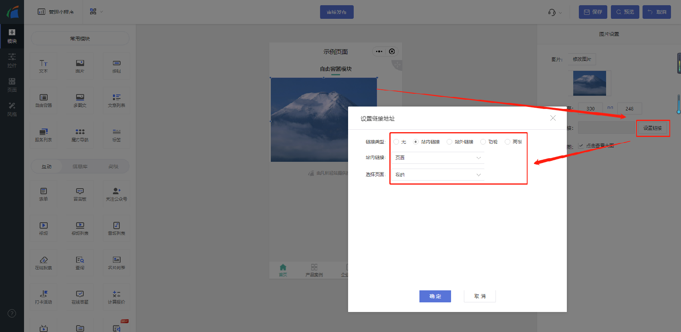The image size is (681, 332).
Task: Confirm the link with 确定 button
Action: [x=435, y=296]
